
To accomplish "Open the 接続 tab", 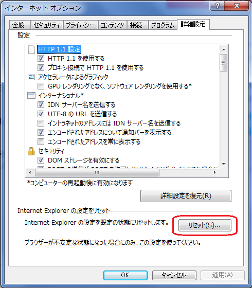I will click(137, 25).
